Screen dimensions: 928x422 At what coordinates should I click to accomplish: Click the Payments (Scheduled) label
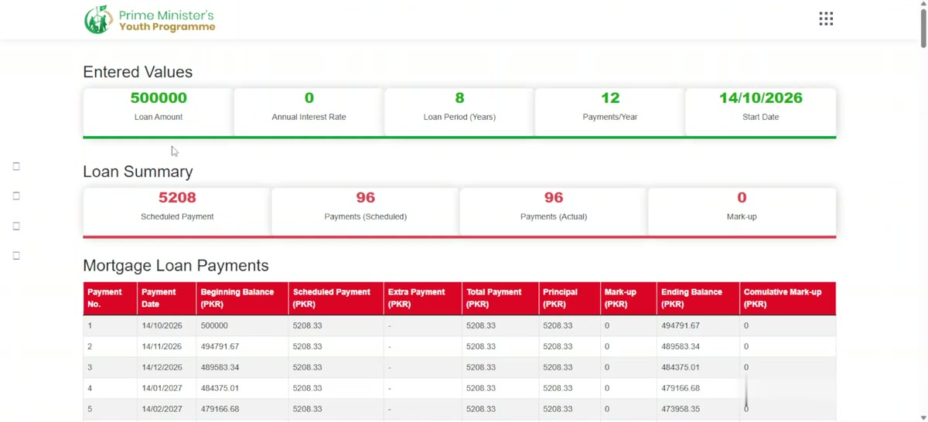tap(366, 216)
